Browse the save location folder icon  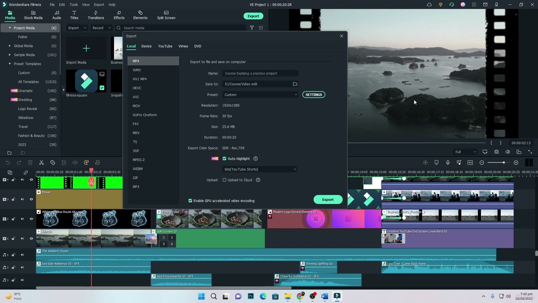point(295,84)
